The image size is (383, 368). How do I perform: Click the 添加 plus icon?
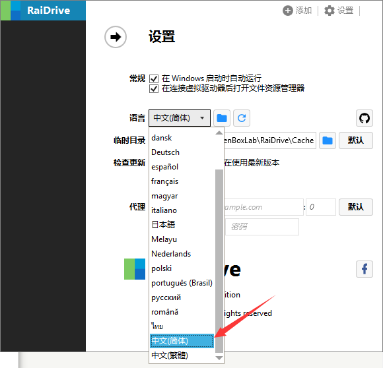(287, 11)
